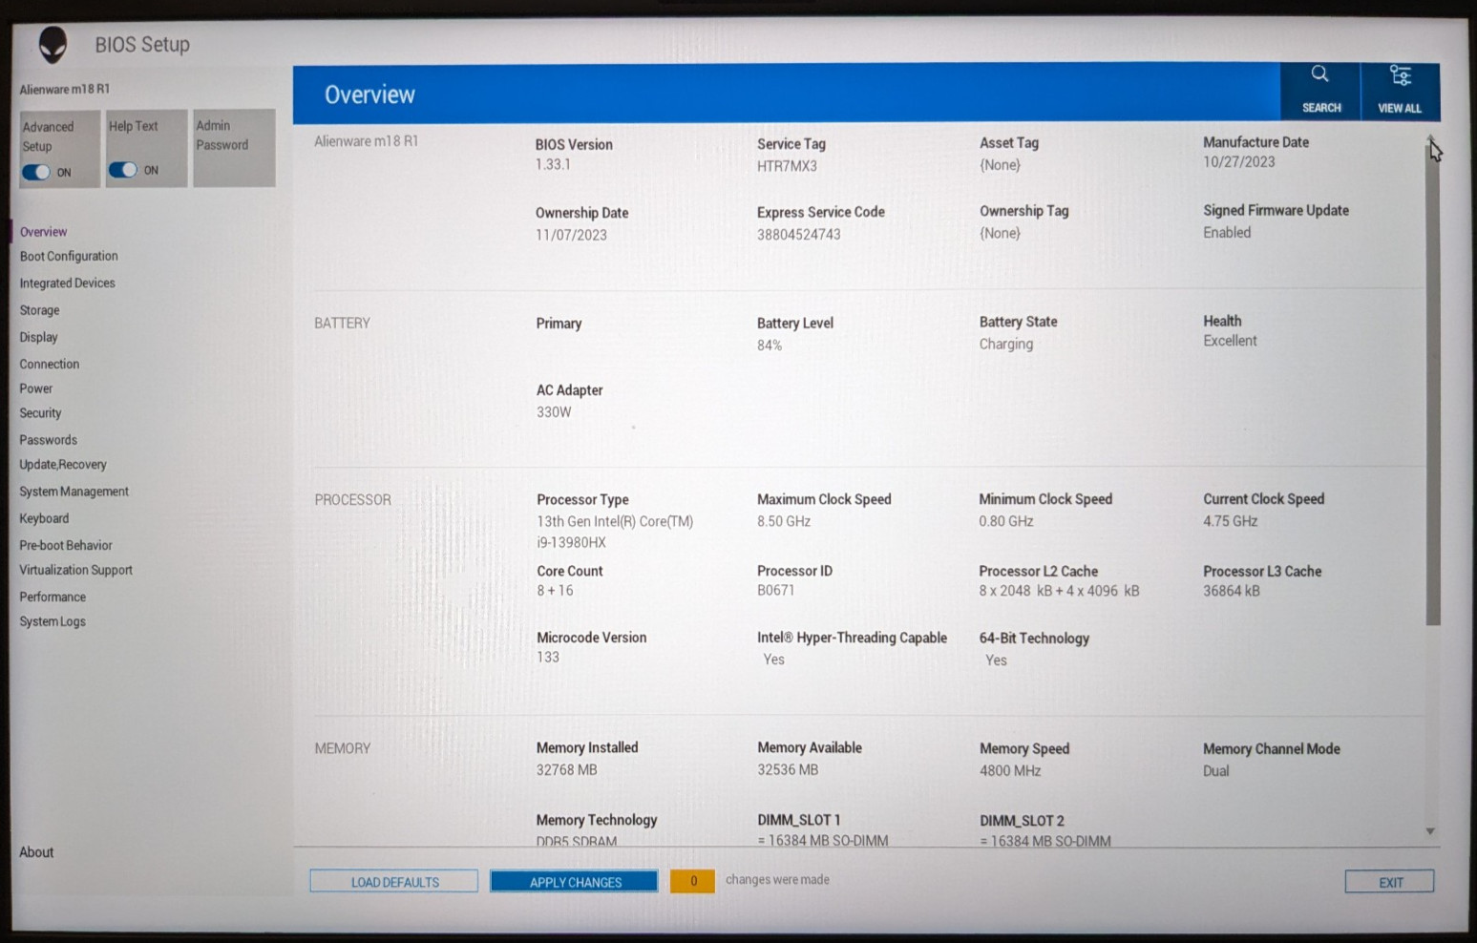Click the APPLY CHANGES button
This screenshot has width=1477, height=943.
coord(575,882)
